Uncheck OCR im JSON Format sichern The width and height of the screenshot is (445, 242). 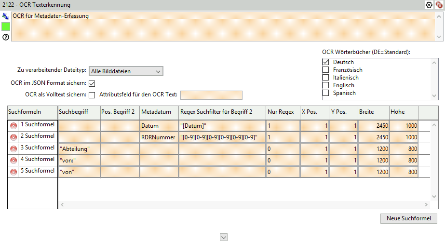(92, 83)
